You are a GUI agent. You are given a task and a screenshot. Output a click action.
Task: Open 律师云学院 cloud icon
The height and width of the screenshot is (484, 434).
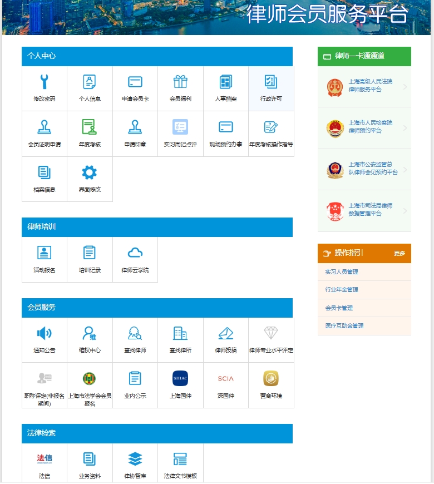[135, 253]
